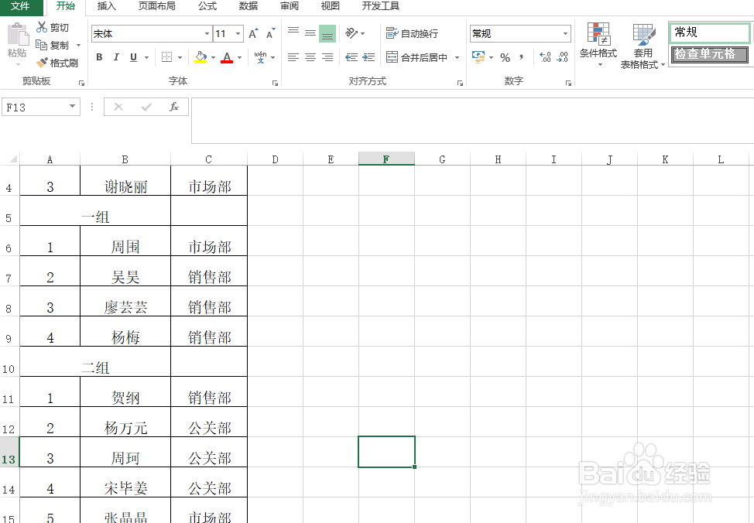Toggle Italic formatting

pyautogui.click(x=116, y=57)
